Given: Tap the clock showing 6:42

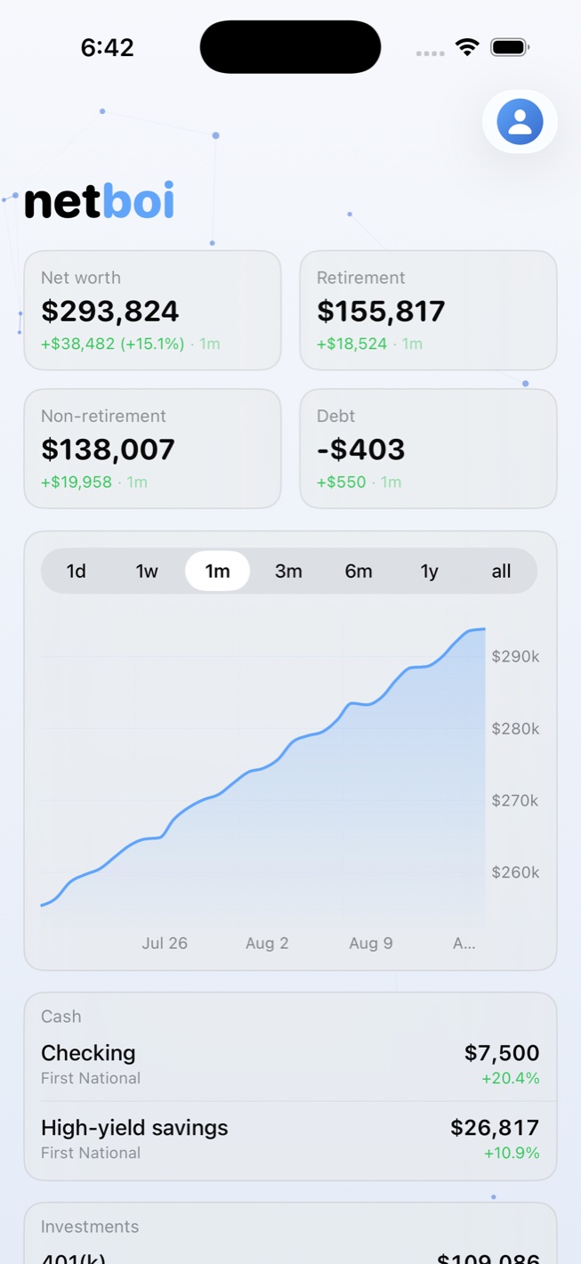Looking at the screenshot, I should tap(107, 48).
